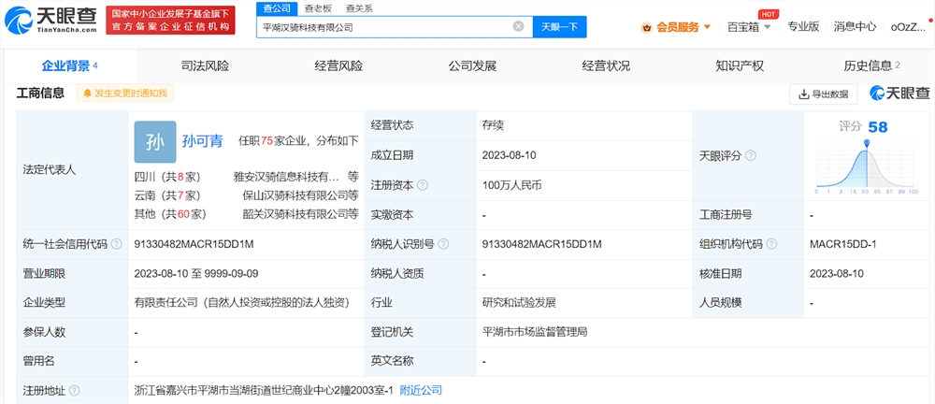
Task: Click help icon beside 统一社会信用代码
Action: (x=116, y=244)
